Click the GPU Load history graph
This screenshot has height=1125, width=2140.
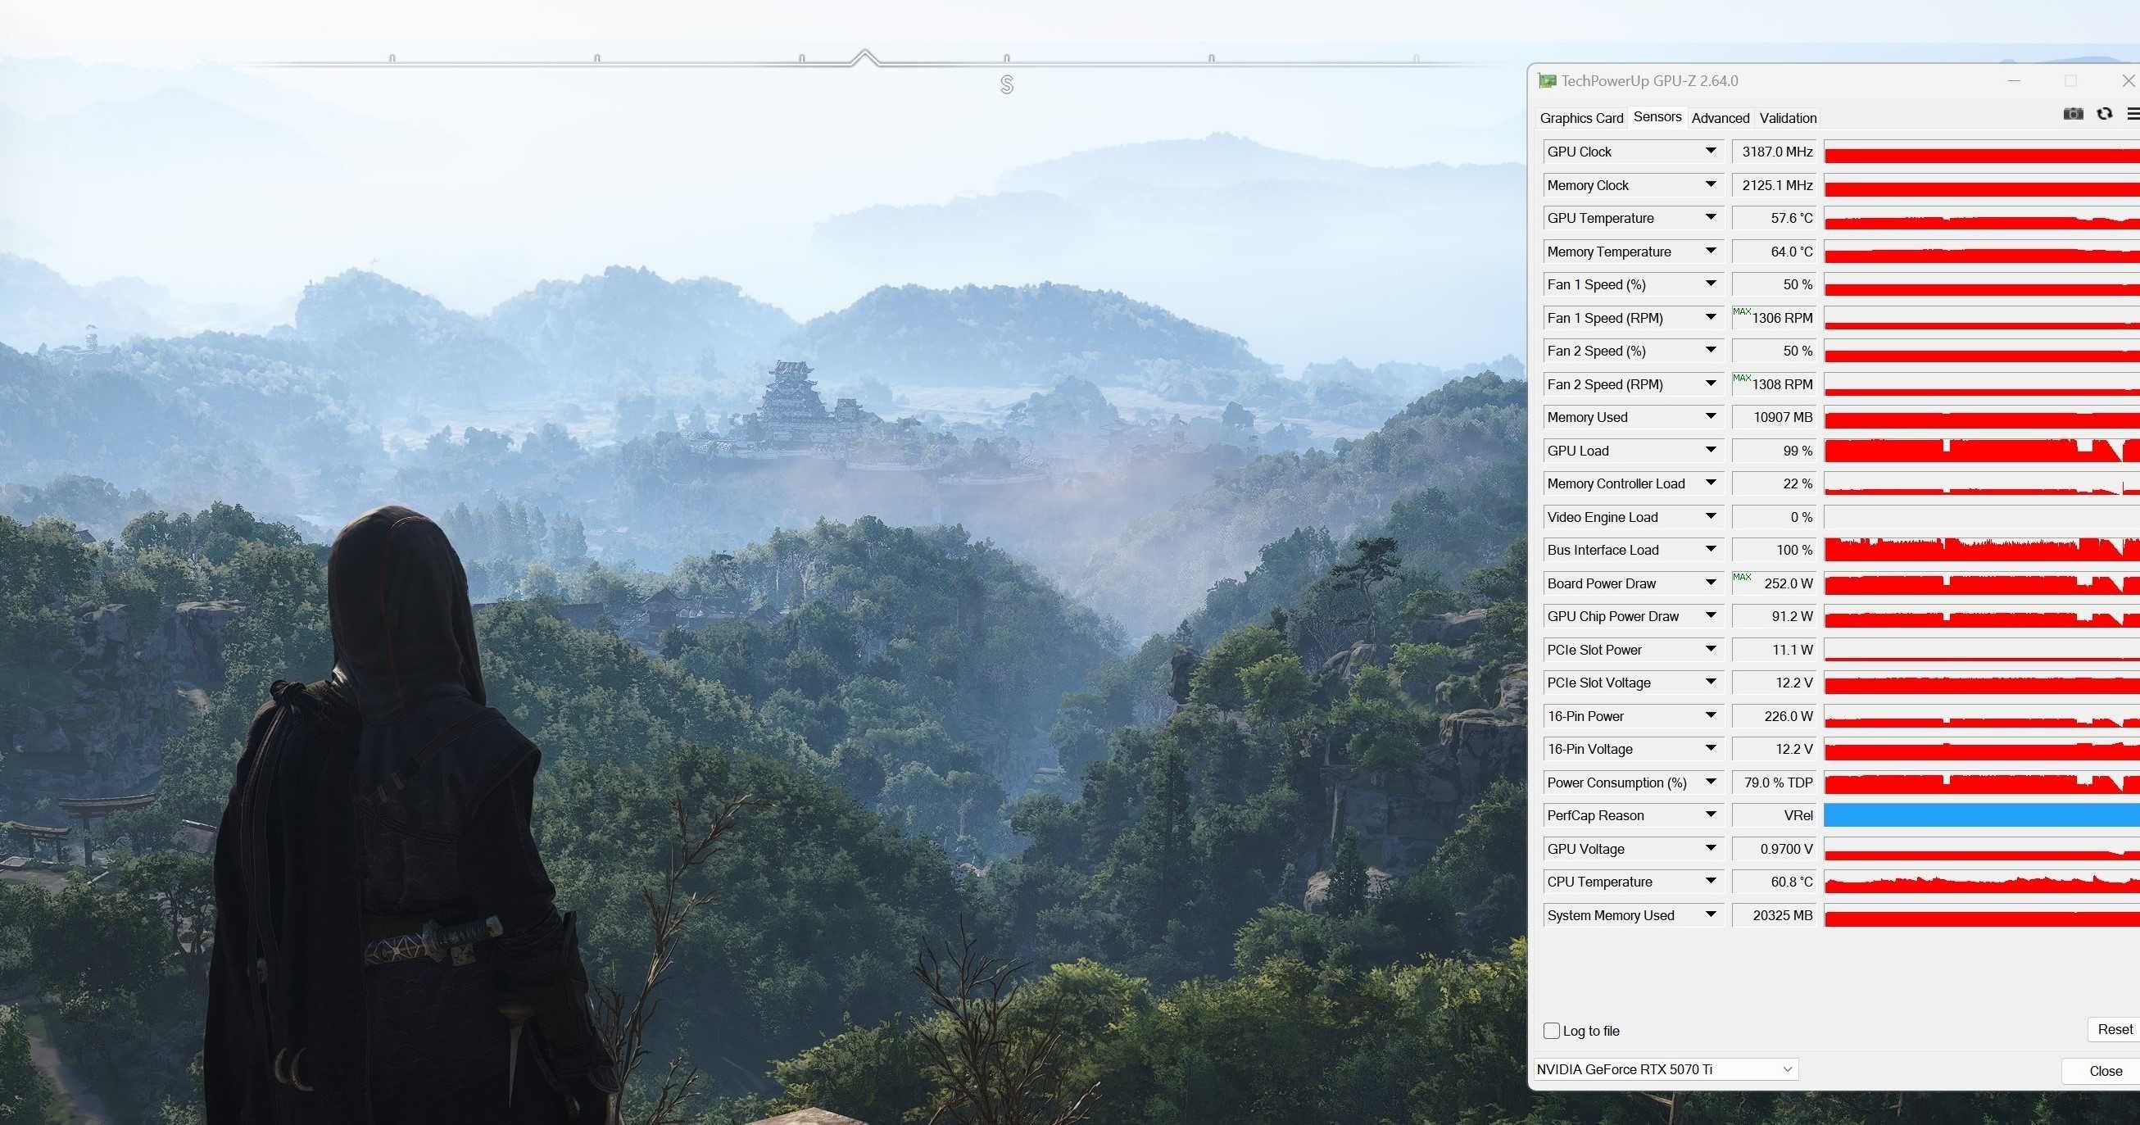click(x=1981, y=451)
